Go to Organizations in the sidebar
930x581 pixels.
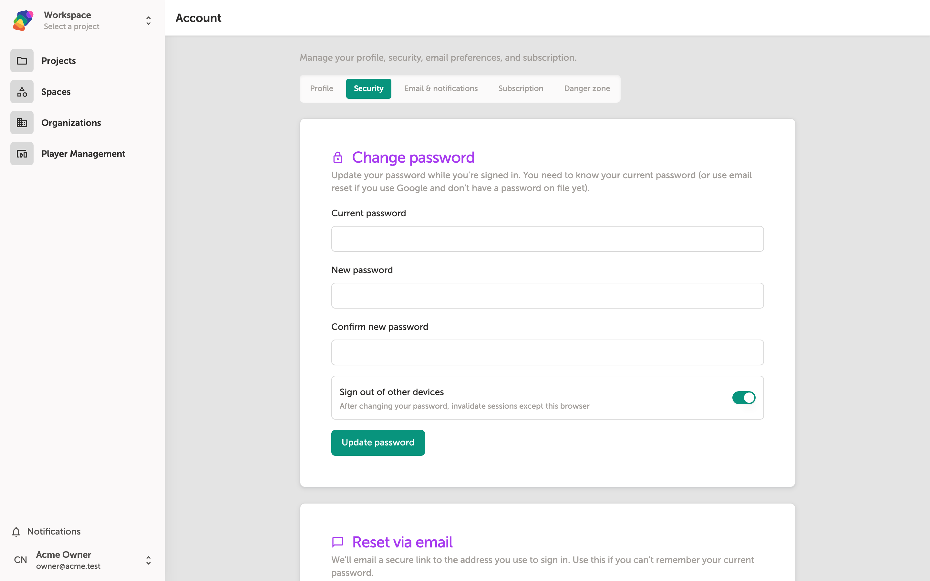pyautogui.click(x=82, y=123)
